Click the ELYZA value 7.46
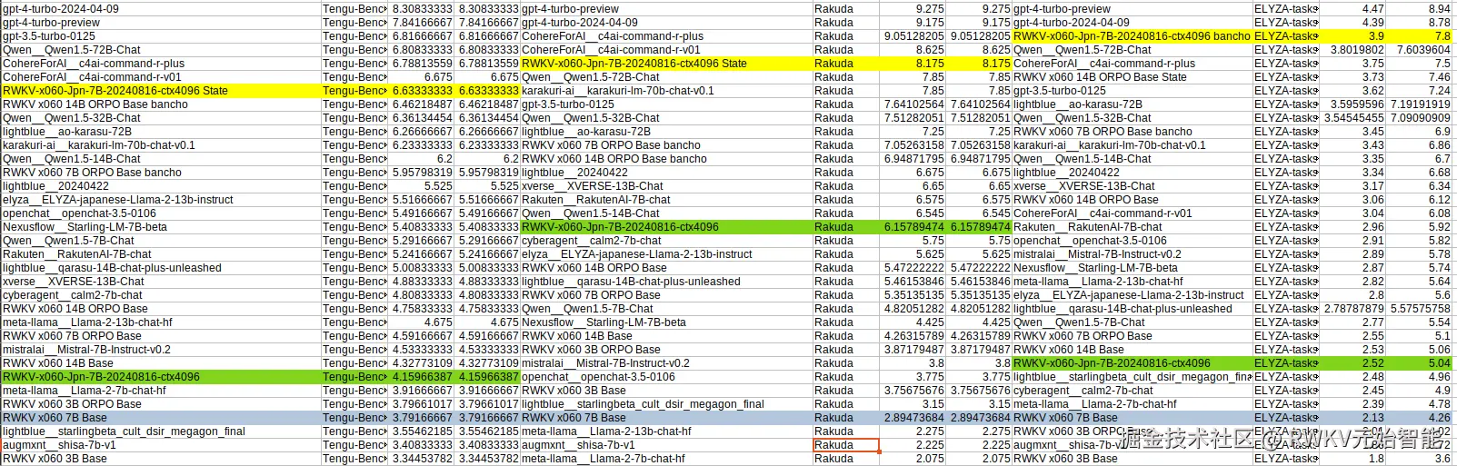 click(1419, 77)
